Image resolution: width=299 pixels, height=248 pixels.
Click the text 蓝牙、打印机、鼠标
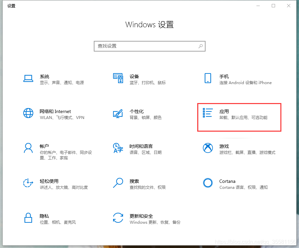[x=148, y=82]
